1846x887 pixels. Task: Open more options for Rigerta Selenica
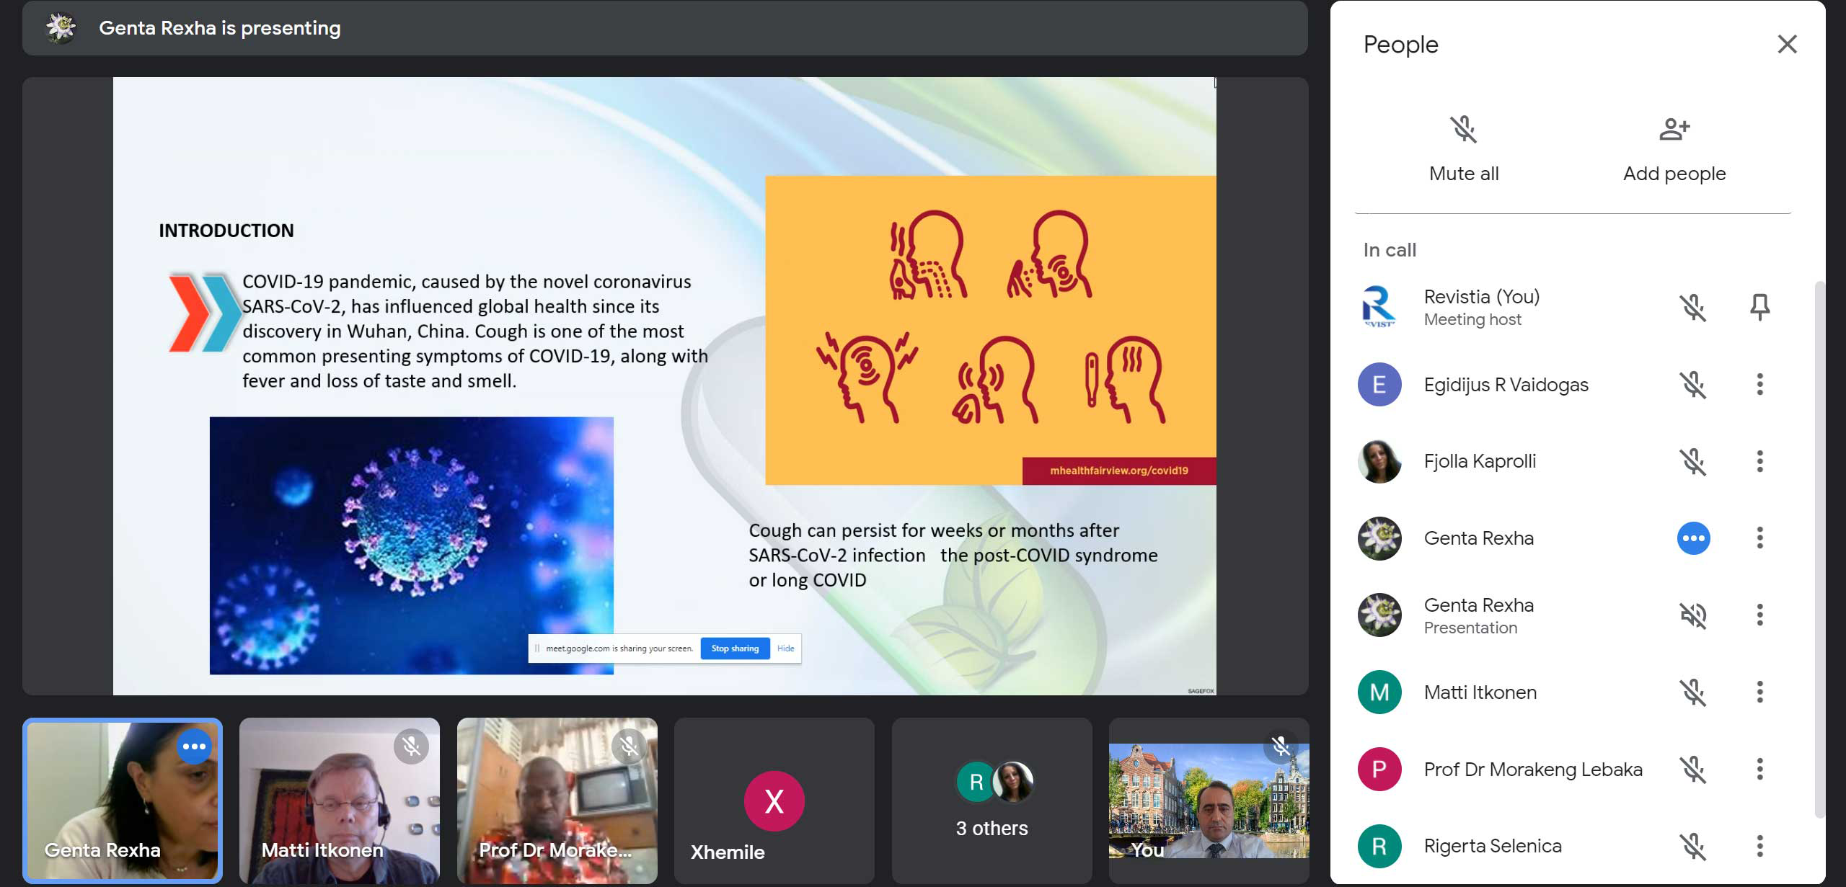click(1759, 845)
